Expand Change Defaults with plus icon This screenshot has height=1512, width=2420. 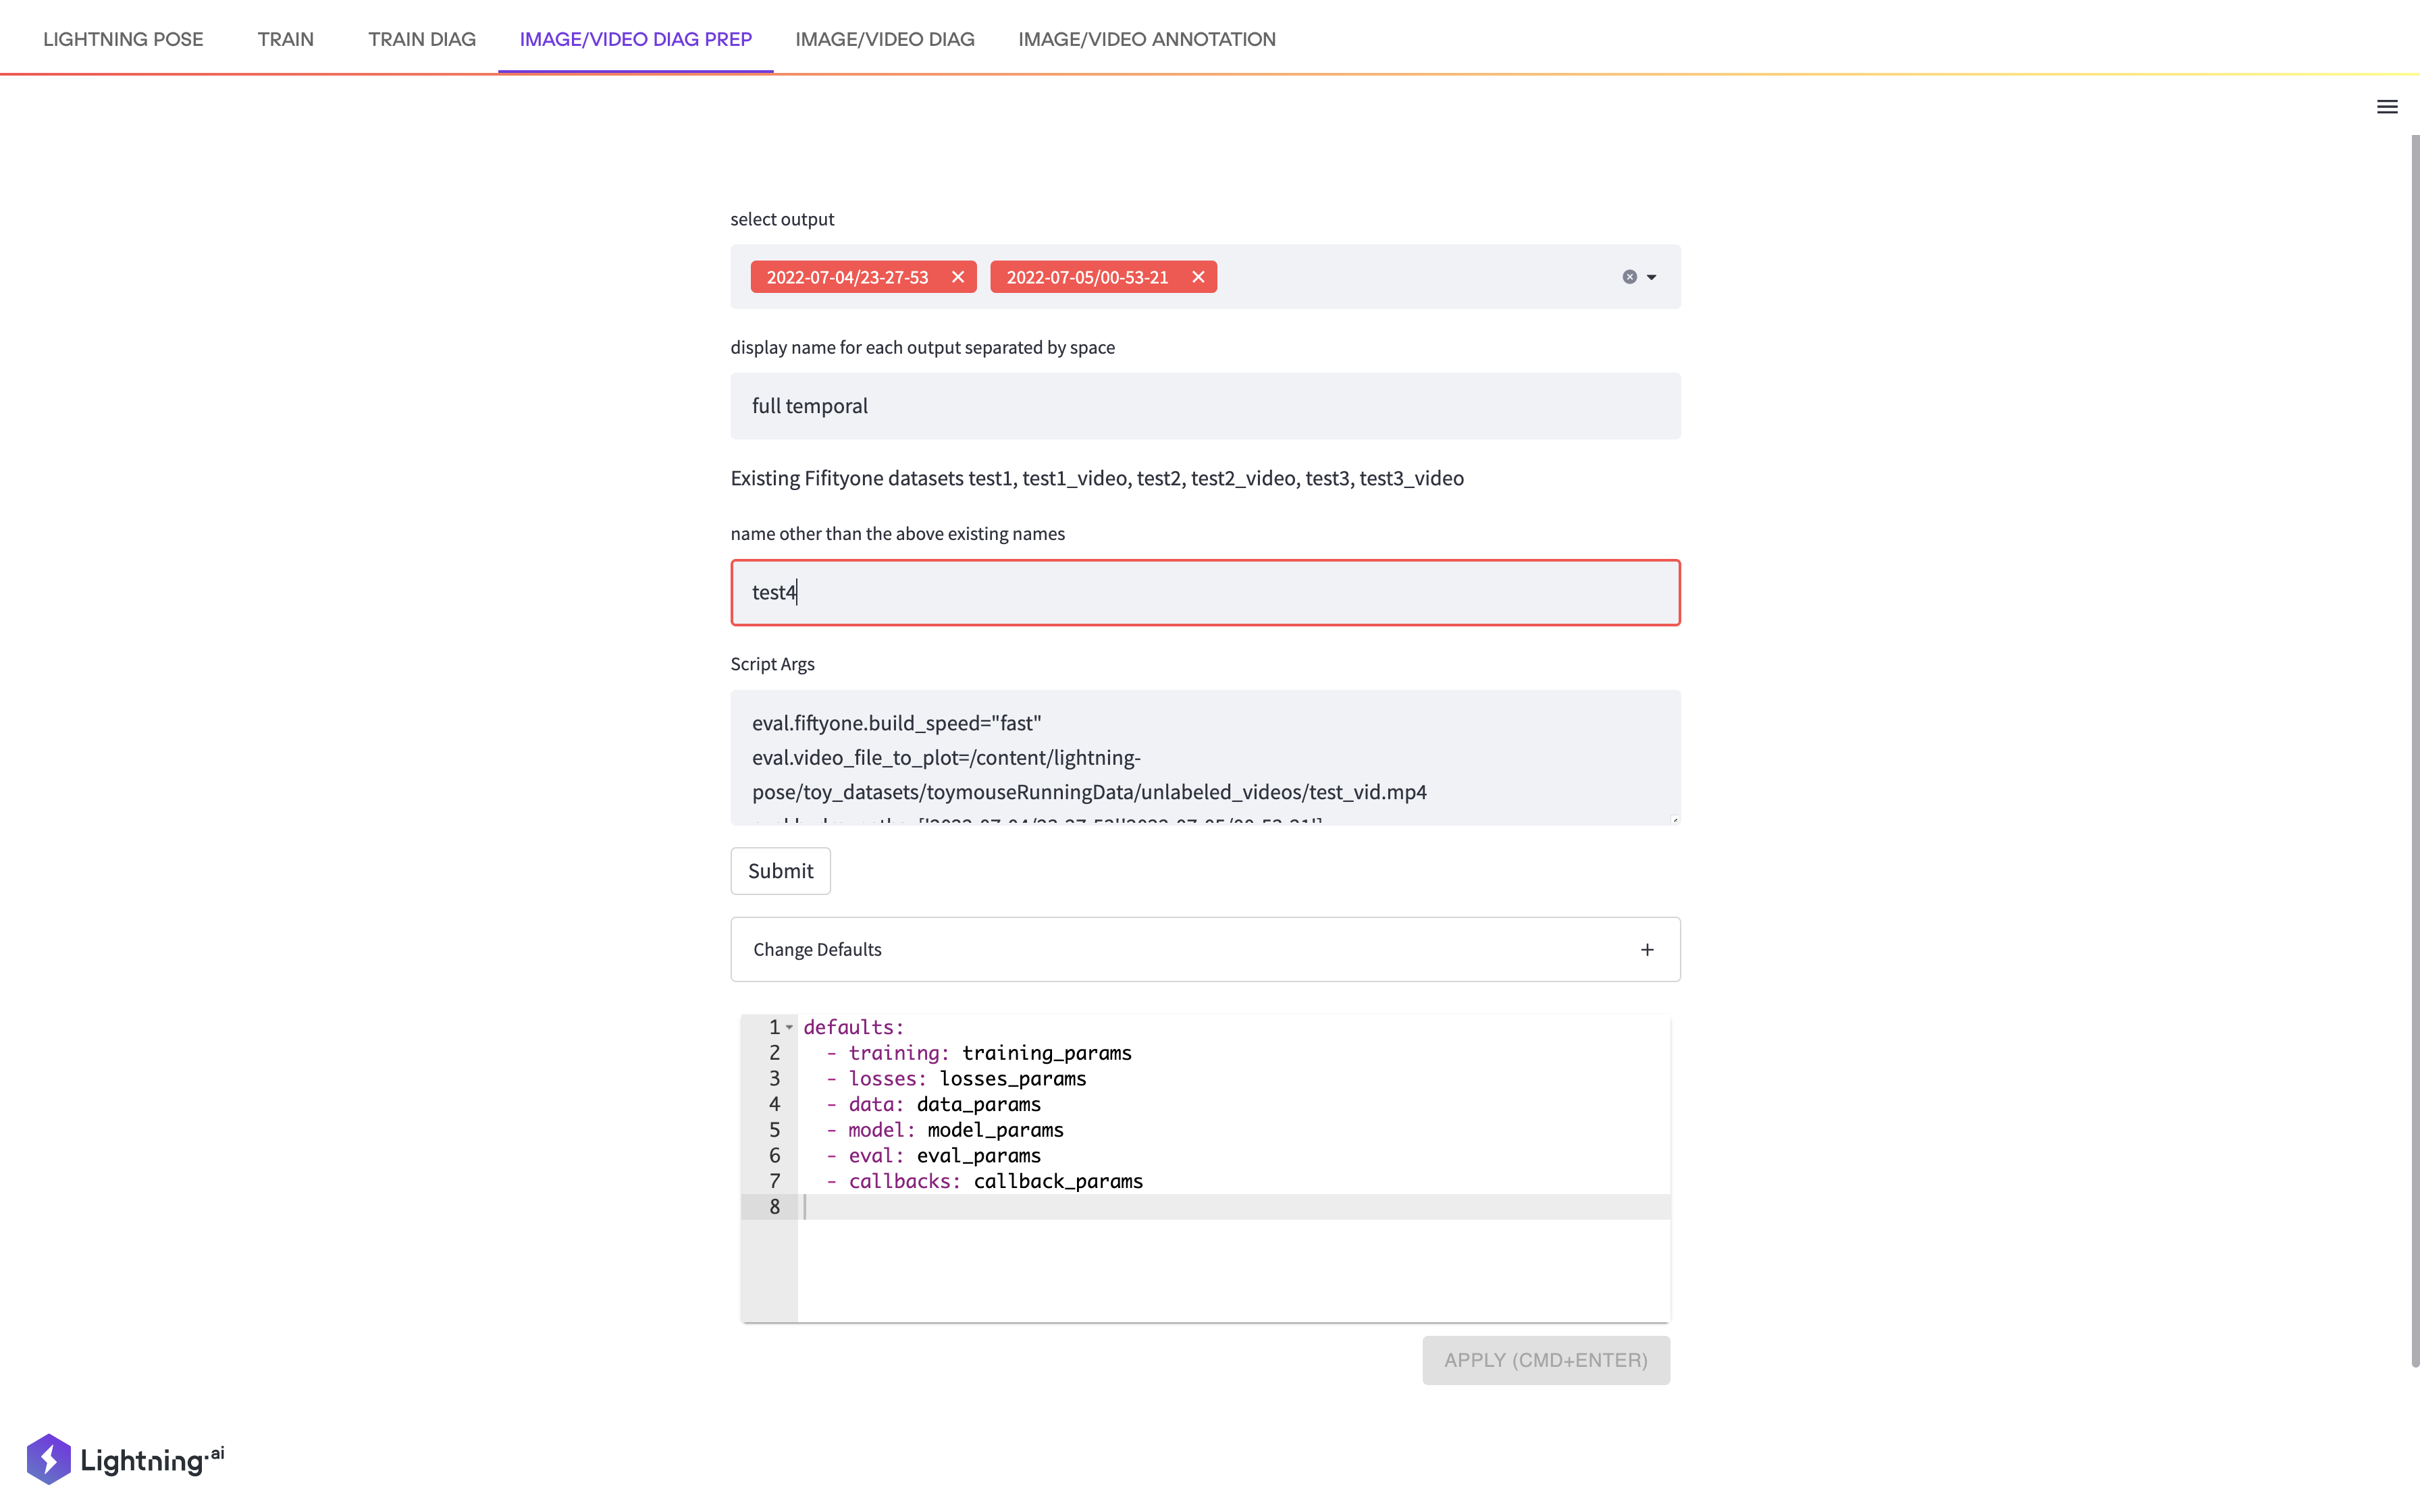tap(1646, 949)
